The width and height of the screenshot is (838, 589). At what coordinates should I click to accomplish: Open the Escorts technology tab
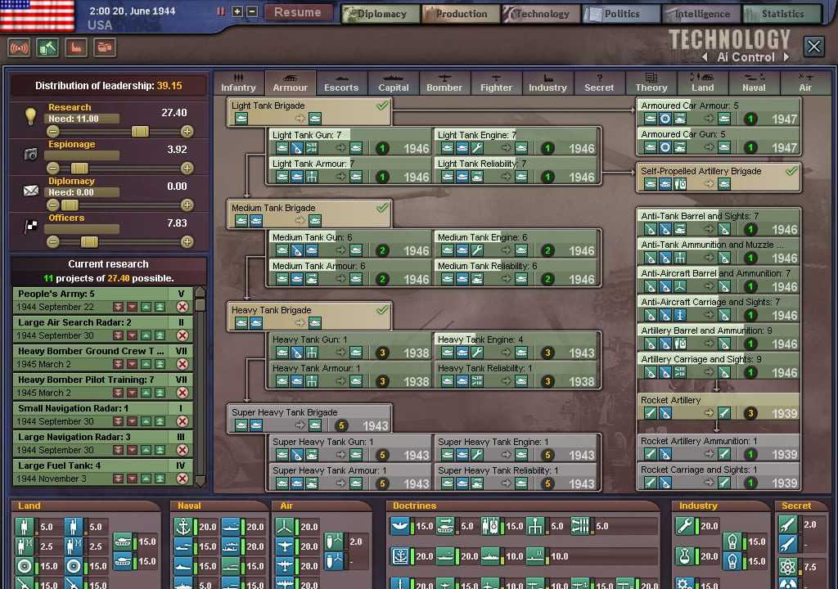tap(341, 83)
